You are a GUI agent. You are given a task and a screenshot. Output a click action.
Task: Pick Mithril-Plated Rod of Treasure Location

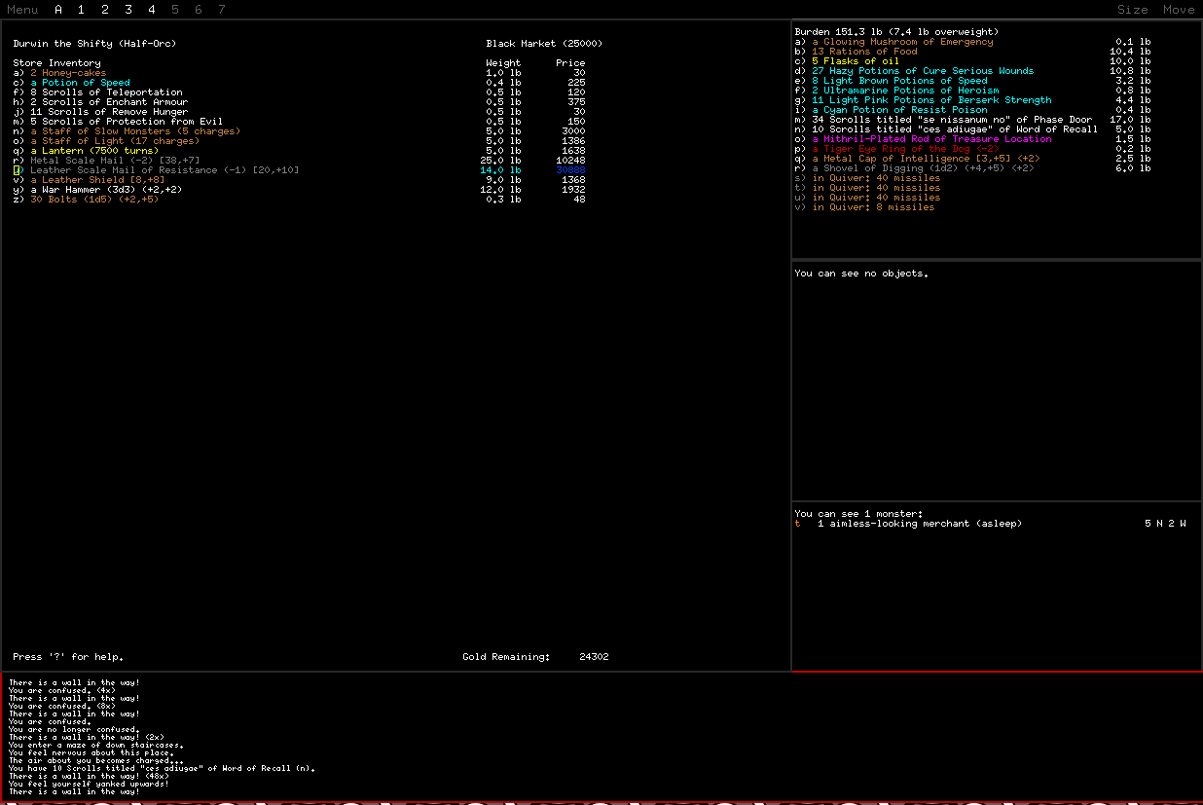(973, 139)
